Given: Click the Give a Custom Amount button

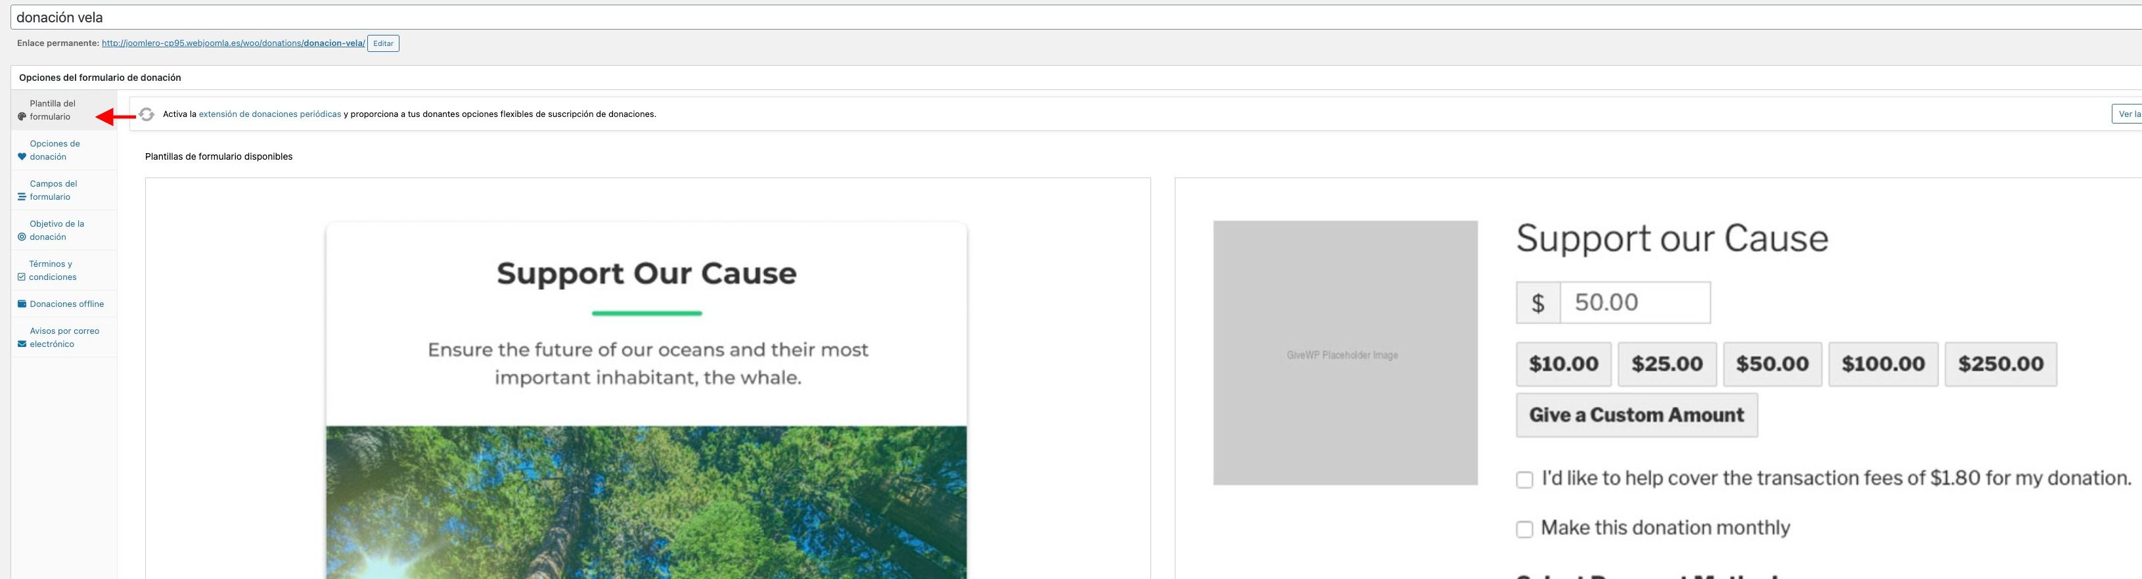Looking at the screenshot, I should (x=1637, y=415).
